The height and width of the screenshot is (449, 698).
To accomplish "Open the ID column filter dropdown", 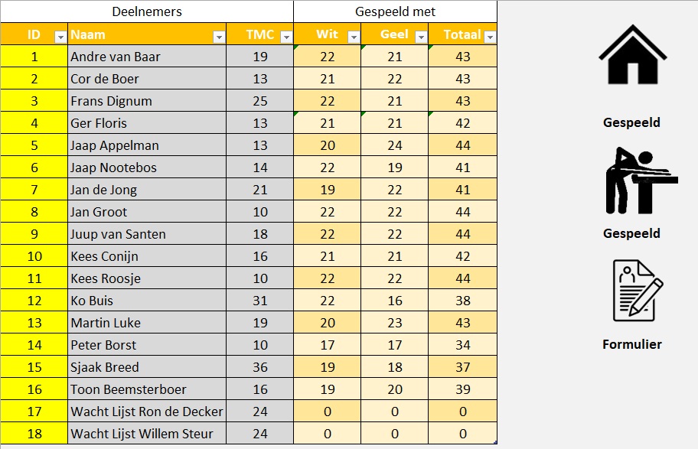I will tap(60, 36).
